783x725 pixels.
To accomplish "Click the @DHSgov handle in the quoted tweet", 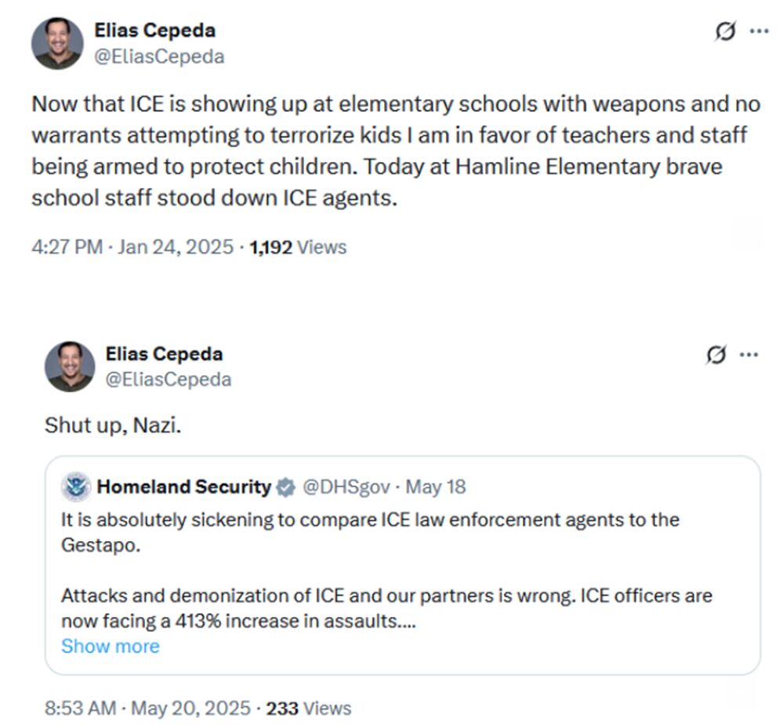I will 346,487.
